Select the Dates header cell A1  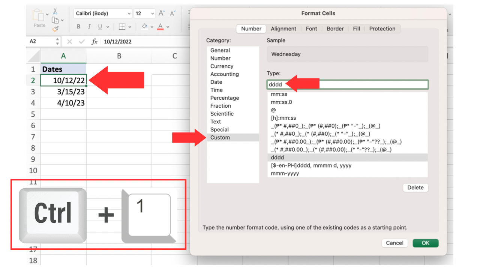(x=63, y=69)
